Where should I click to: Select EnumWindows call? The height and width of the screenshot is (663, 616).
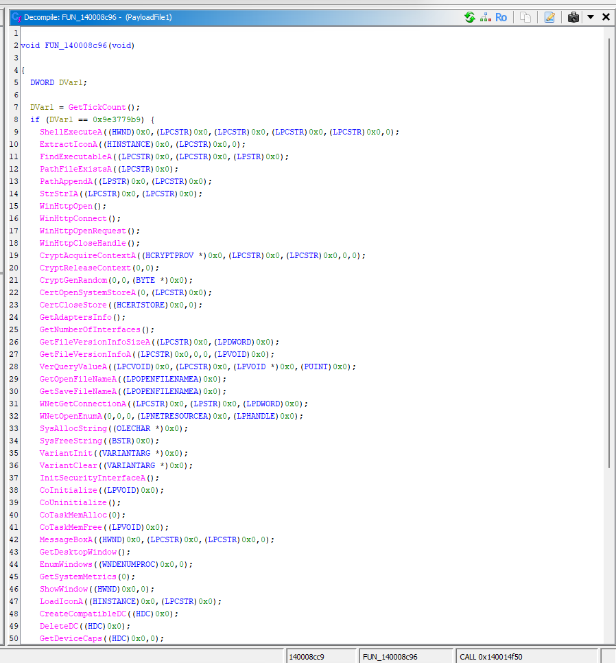[x=66, y=564]
